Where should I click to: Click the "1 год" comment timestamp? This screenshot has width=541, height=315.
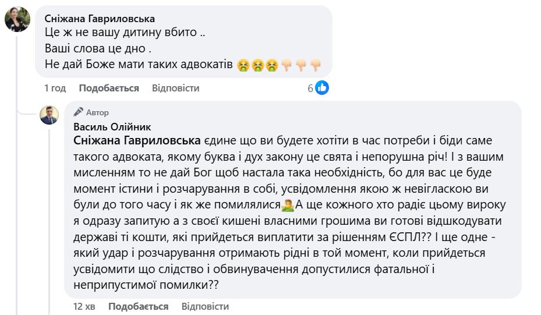tap(55, 88)
